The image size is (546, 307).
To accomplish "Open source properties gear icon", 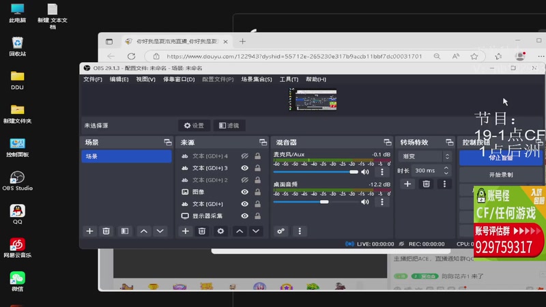I will 220,231.
